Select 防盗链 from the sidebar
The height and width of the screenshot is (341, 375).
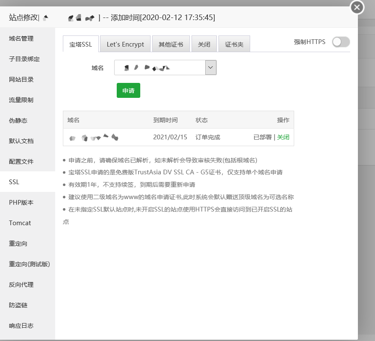(18, 305)
